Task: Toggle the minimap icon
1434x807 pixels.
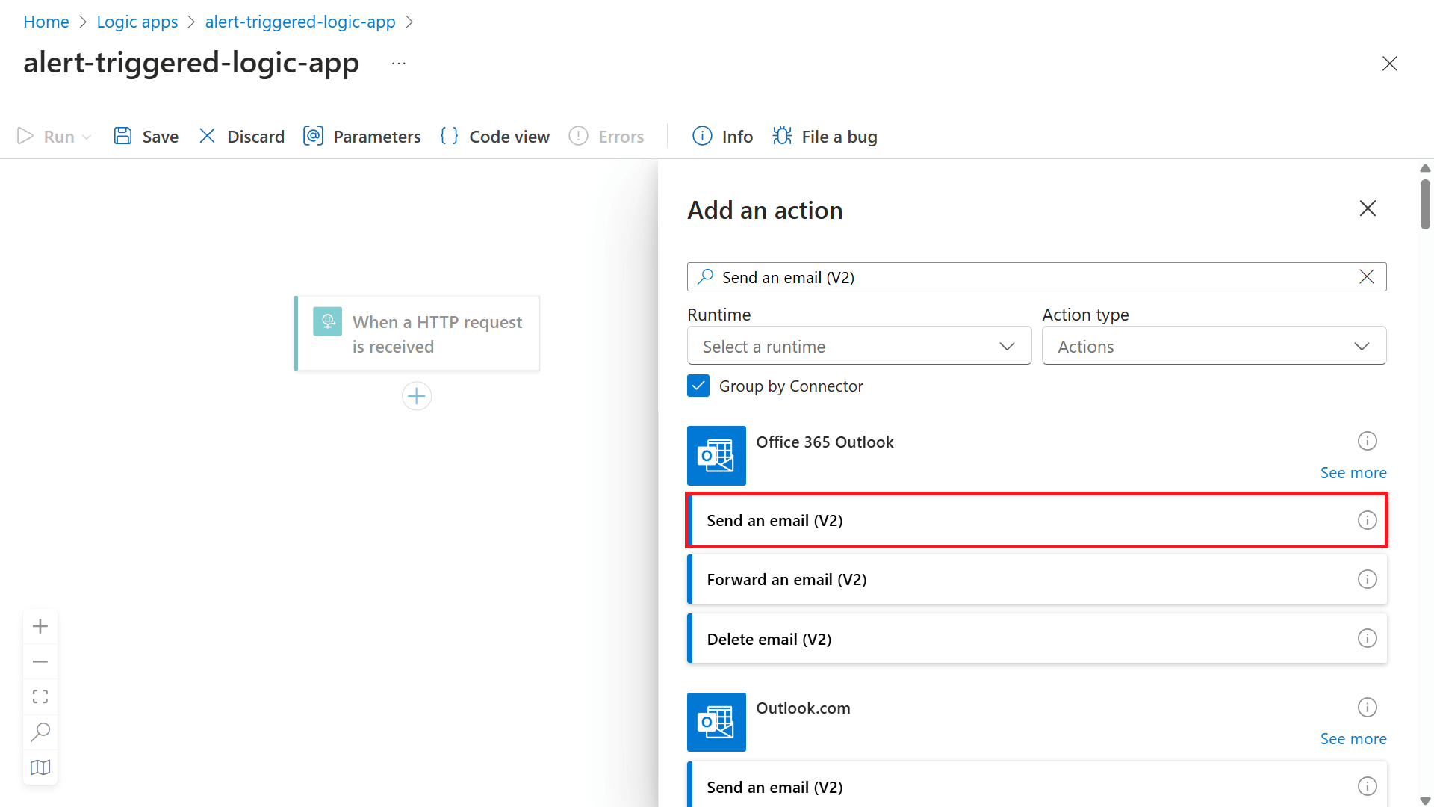Action: tap(40, 767)
